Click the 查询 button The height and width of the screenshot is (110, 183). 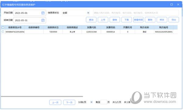[x=91, y=20]
